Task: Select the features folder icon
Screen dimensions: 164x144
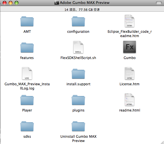Action: point(27,47)
